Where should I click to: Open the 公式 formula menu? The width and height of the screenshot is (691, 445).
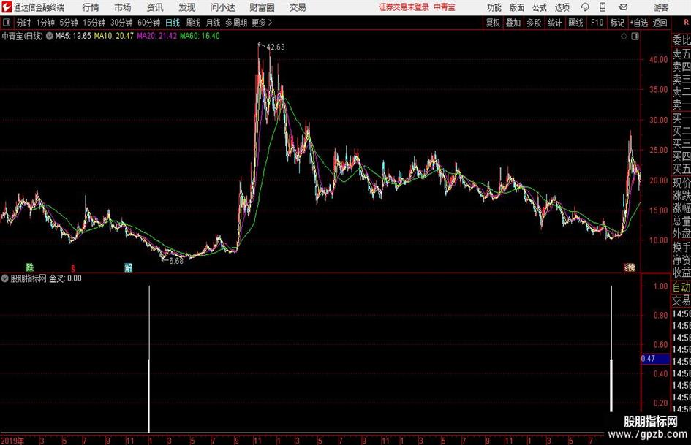[x=540, y=7]
